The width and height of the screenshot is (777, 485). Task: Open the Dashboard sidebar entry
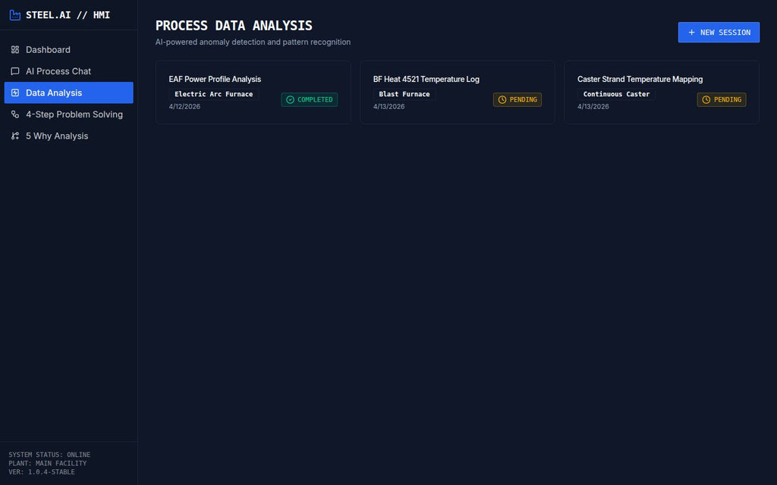[x=47, y=49]
